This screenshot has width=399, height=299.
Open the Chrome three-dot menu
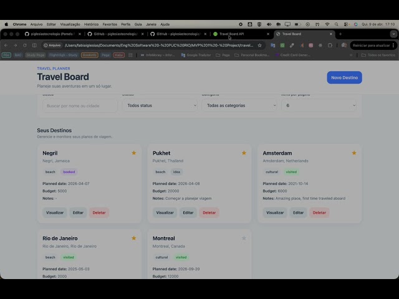click(393, 45)
